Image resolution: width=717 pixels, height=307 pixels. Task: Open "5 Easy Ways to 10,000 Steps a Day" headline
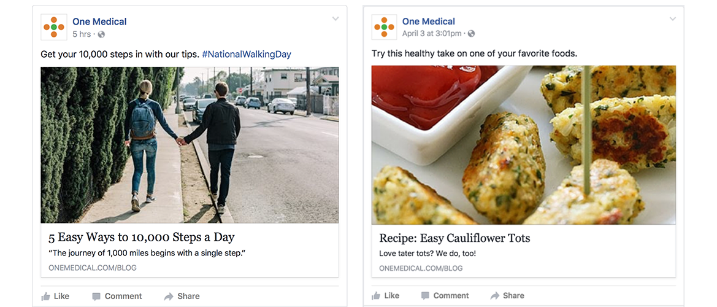click(142, 237)
